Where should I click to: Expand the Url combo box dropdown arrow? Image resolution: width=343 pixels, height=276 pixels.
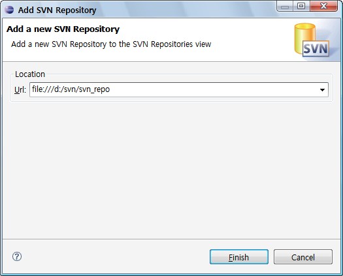(322, 89)
